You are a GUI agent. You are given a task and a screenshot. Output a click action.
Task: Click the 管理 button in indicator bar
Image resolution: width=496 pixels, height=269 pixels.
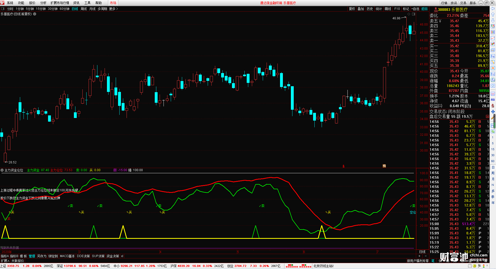(32, 256)
